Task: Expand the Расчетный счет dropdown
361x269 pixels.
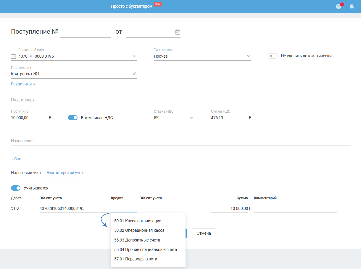Action: point(134,56)
